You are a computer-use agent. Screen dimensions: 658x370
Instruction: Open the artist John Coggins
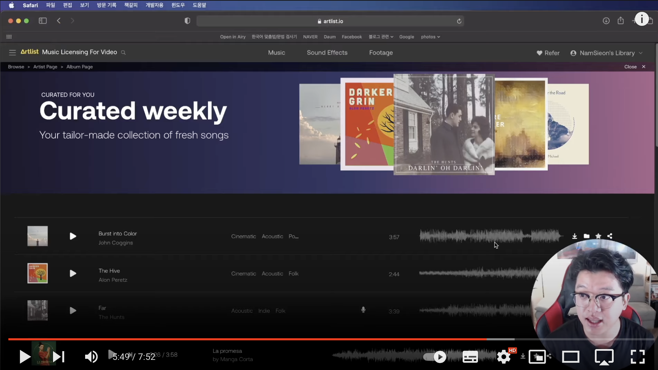click(x=115, y=243)
